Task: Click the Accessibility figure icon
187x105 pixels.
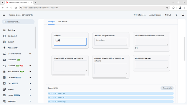Action: [x=4, y=48]
